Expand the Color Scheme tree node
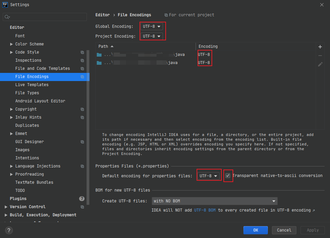The height and width of the screenshot is (238, 330). click(11, 44)
